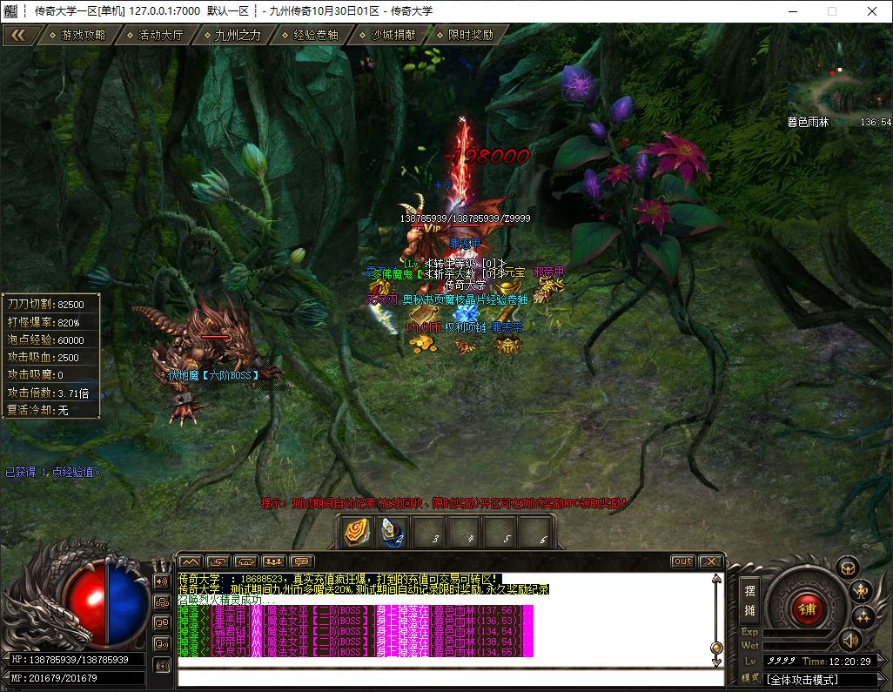Select empty hotbar slot 6
The height and width of the screenshot is (692, 893).
tap(536, 532)
